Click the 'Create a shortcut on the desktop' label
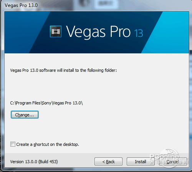Screen dimensions: 192x172 click(x=48, y=144)
